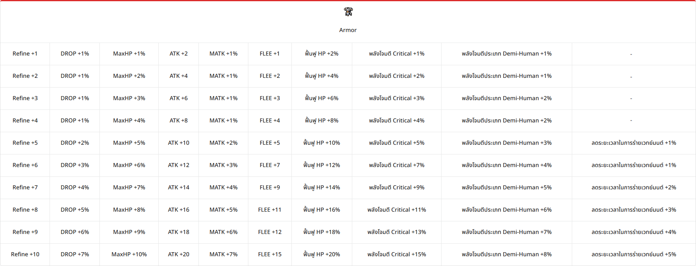Select the Refine +1 row label
This screenshot has height=266, width=696.
click(x=25, y=54)
